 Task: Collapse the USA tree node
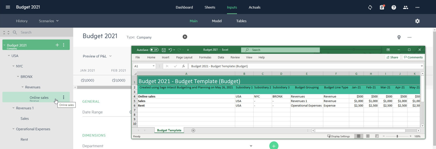(x=9, y=56)
